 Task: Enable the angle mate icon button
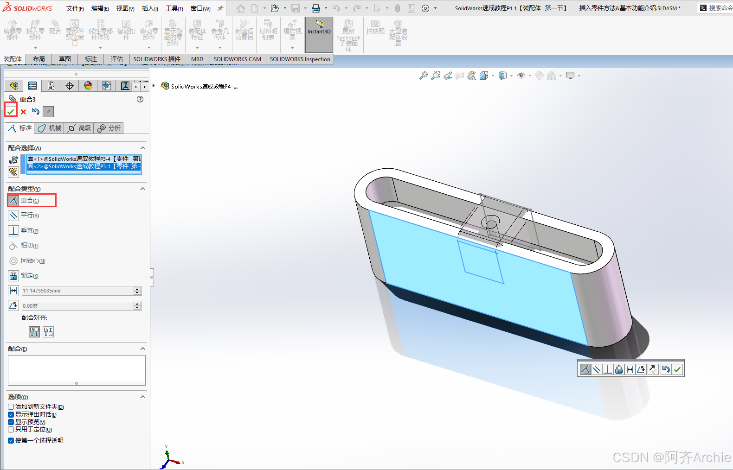[13, 305]
